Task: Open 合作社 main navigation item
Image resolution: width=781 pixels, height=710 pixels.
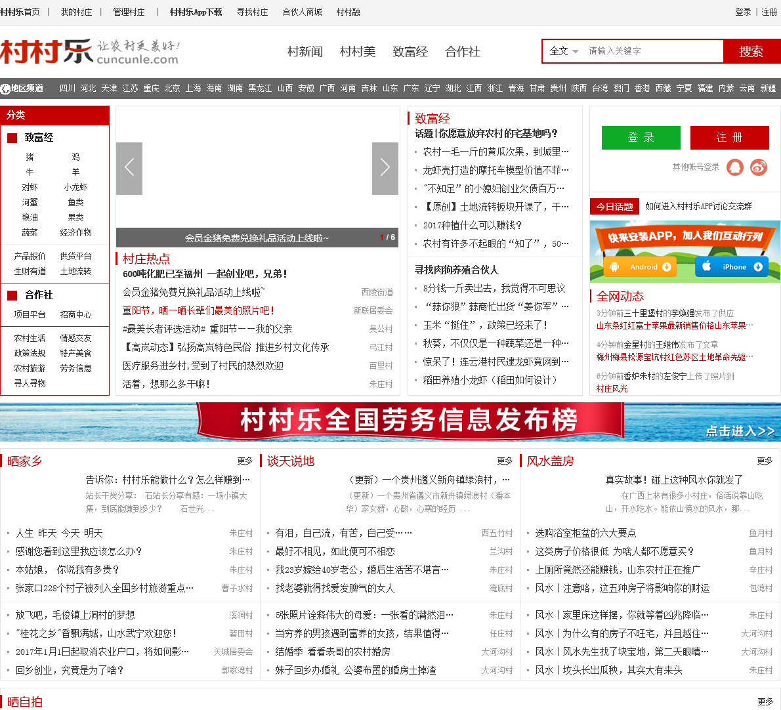Action: coord(463,52)
